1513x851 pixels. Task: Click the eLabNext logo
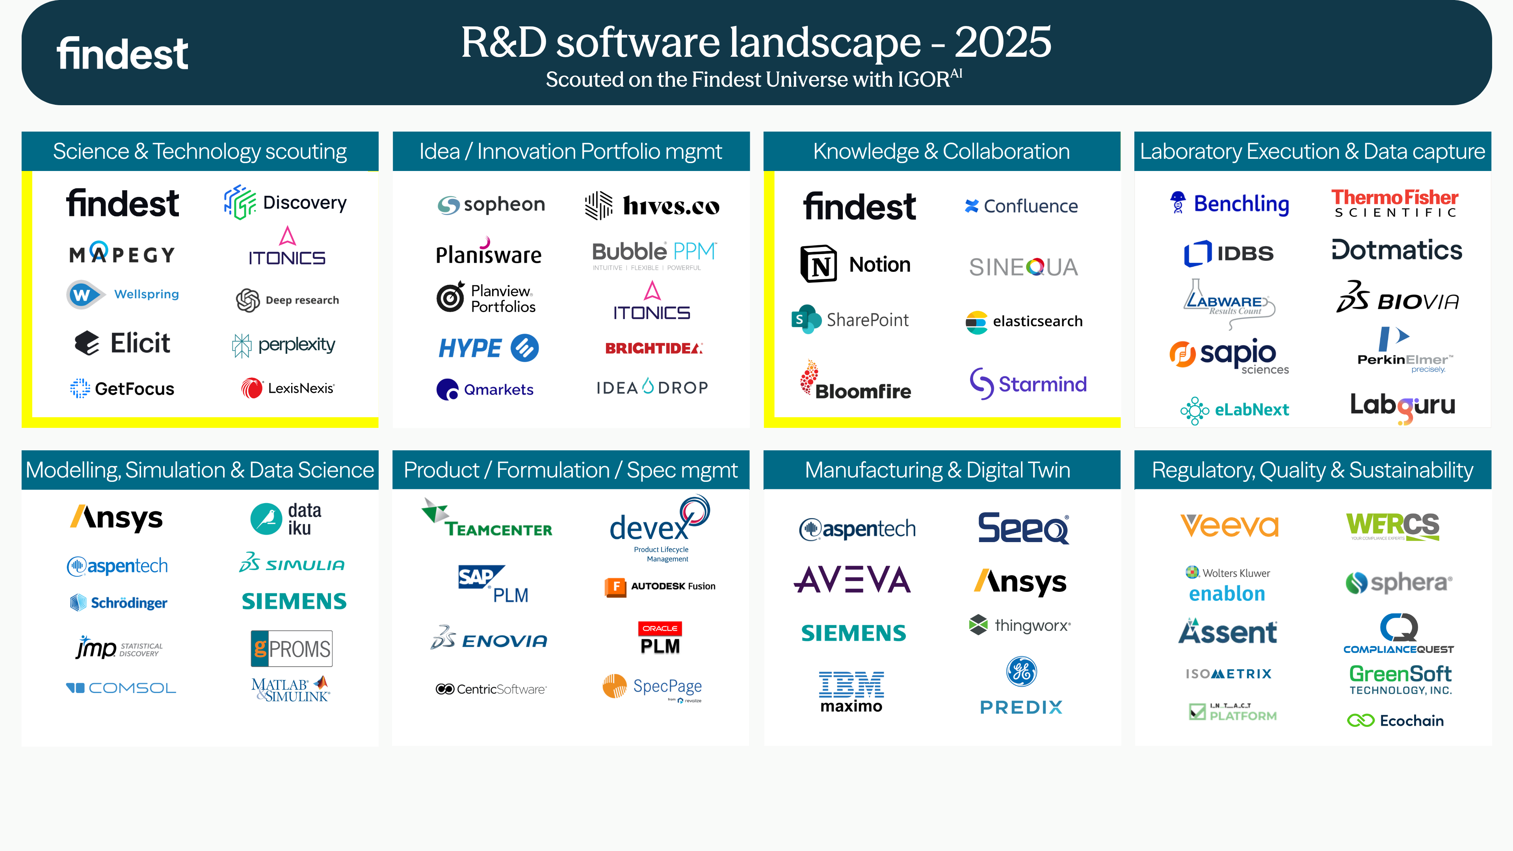[1234, 410]
